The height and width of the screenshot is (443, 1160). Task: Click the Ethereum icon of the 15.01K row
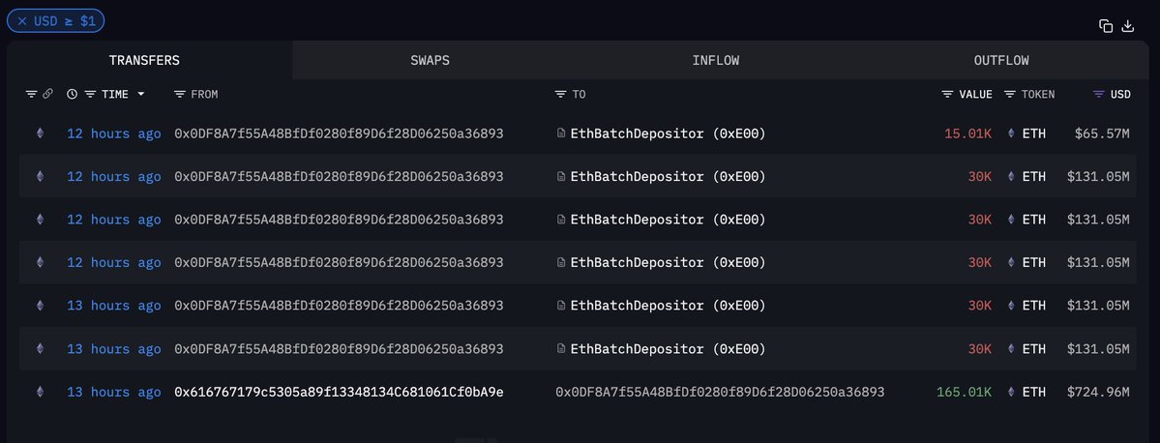(x=40, y=133)
